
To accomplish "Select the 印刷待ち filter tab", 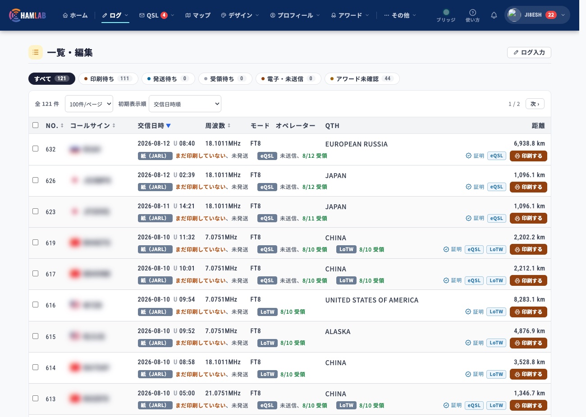I will pos(109,79).
